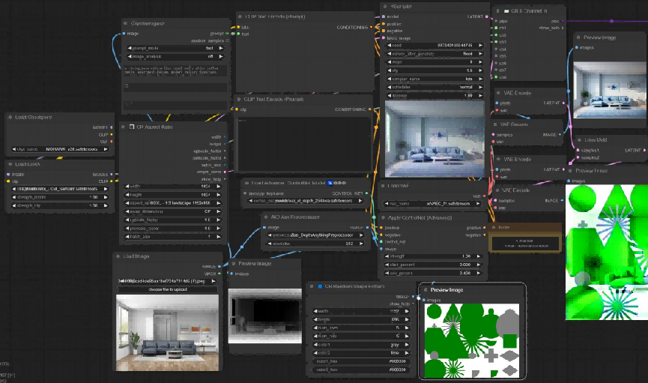Open the scheduler dropdown showing normal
This screenshot has width=648, height=383.
434,87
